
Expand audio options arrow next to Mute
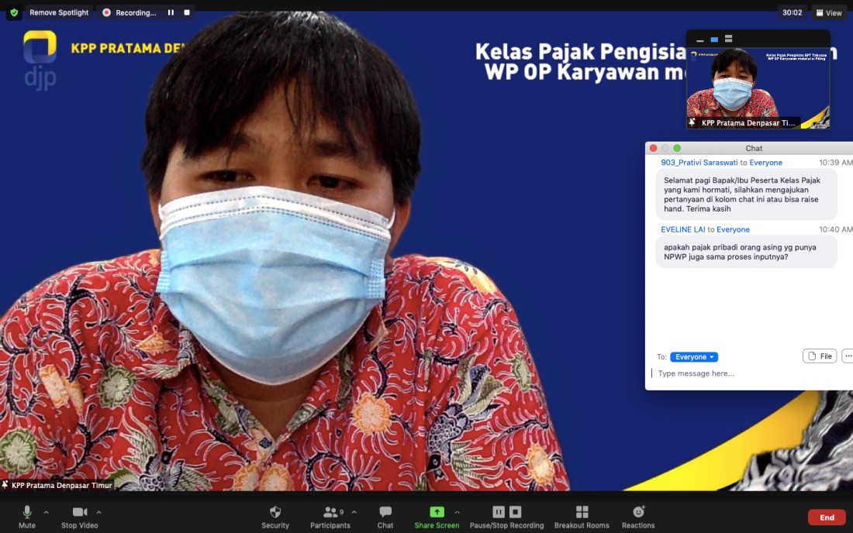(46, 512)
